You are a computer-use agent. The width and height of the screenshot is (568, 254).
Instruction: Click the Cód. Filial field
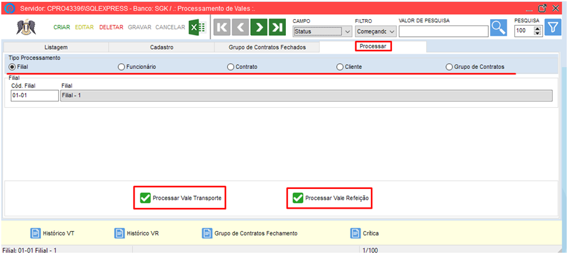click(34, 96)
